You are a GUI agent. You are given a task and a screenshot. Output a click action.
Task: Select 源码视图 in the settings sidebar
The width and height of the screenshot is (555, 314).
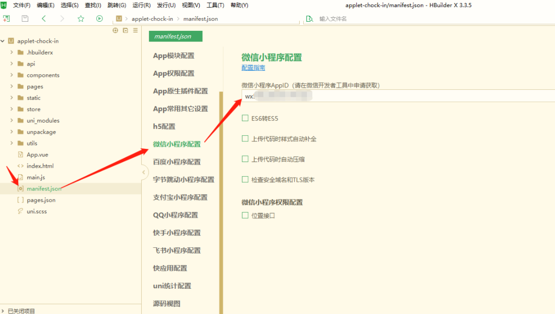pyautogui.click(x=166, y=303)
